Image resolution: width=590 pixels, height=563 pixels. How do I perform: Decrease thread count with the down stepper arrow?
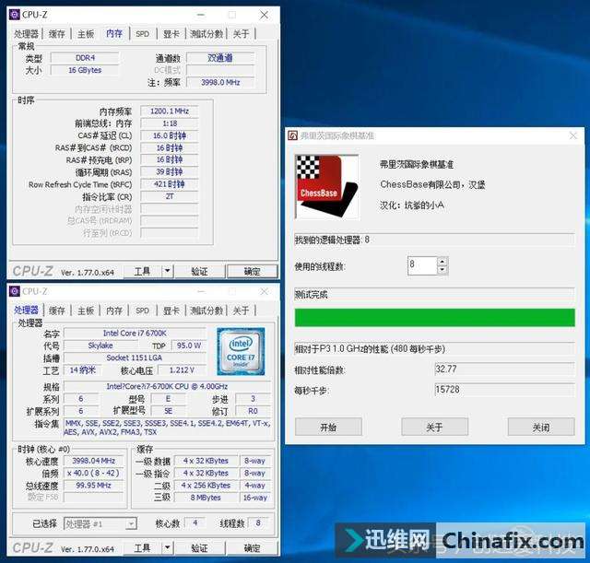[442, 270]
